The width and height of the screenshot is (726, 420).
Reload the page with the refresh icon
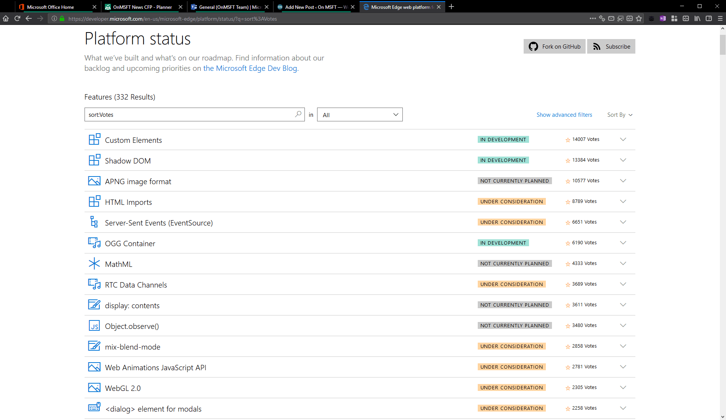click(17, 18)
